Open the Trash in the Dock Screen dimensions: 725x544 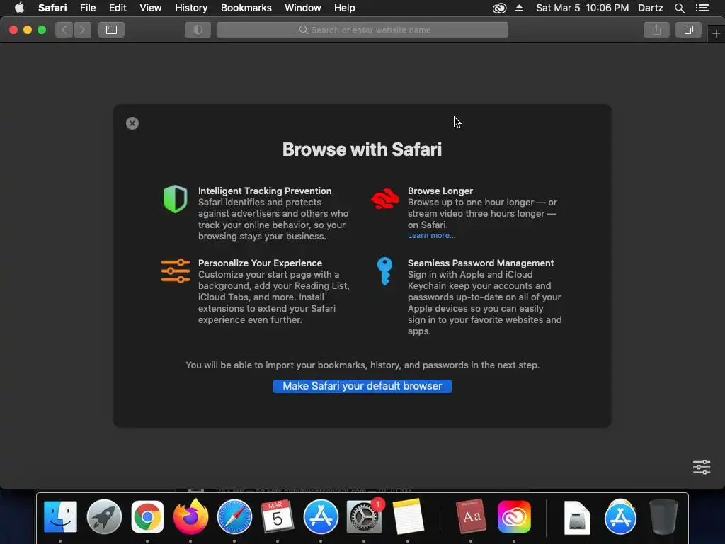pyautogui.click(x=663, y=516)
